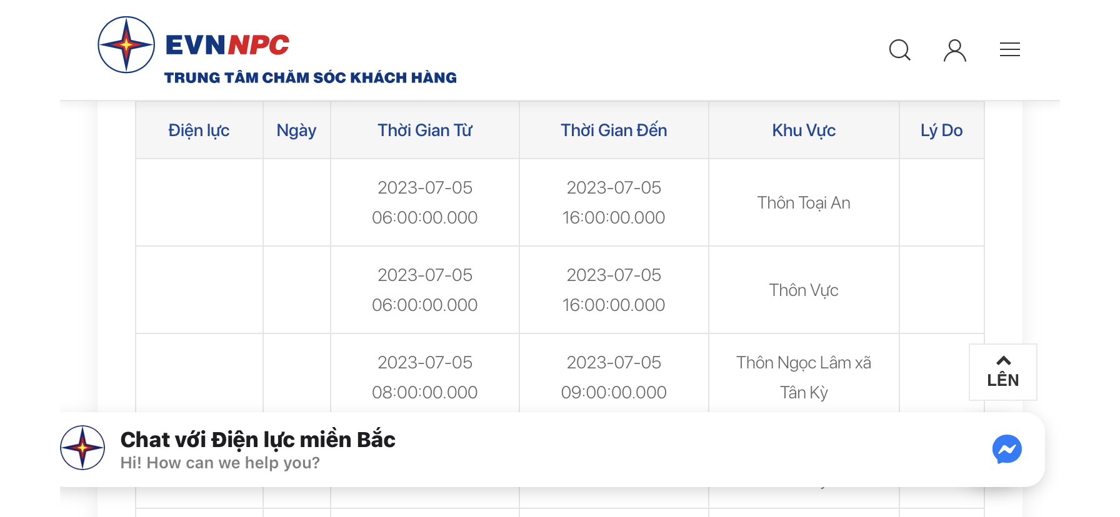Image resolution: width=1120 pixels, height=517 pixels.
Task: Open the hamburger menu
Action: click(x=1010, y=49)
